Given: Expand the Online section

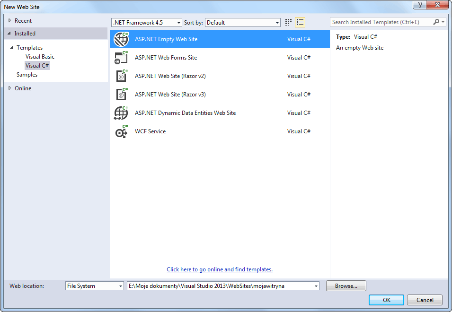Looking at the screenshot, I should pyautogui.click(x=10, y=88).
